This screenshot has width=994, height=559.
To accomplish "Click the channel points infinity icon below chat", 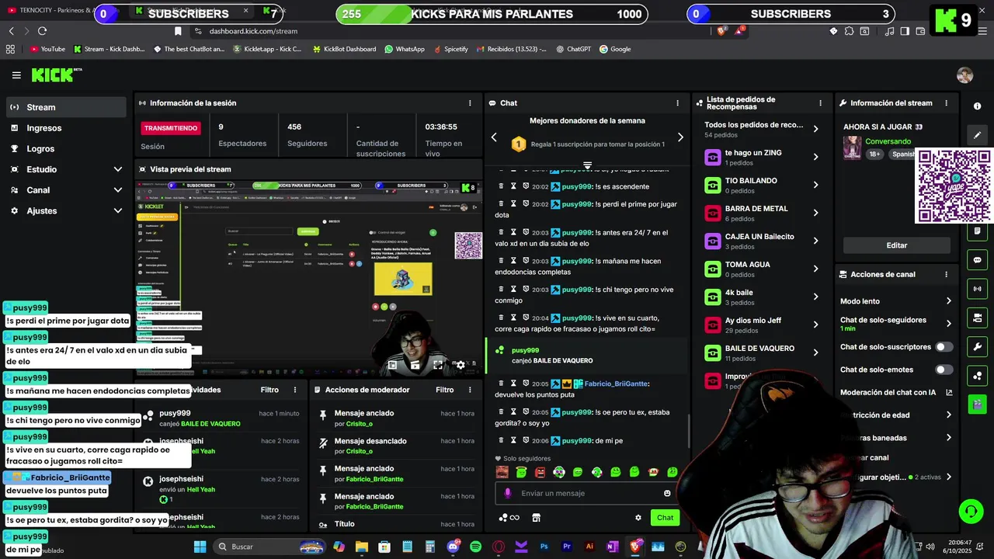I will (509, 518).
